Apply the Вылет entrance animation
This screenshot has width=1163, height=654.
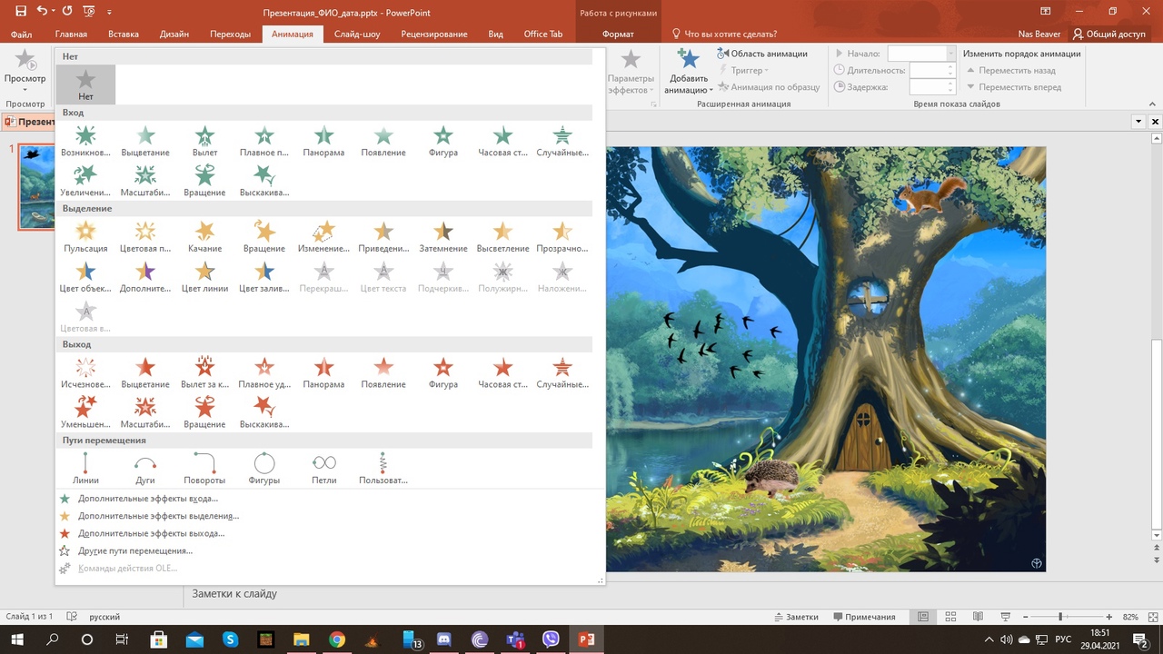click(204, 142)
